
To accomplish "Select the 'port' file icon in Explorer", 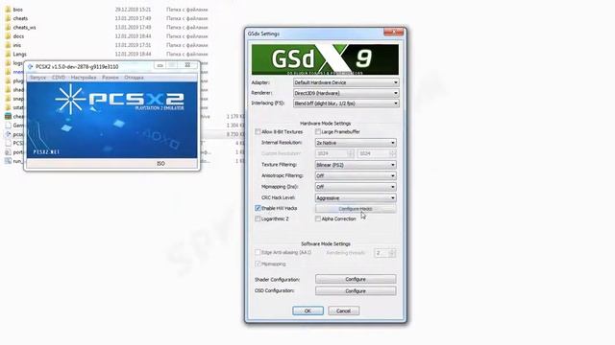I will (8, 152).
